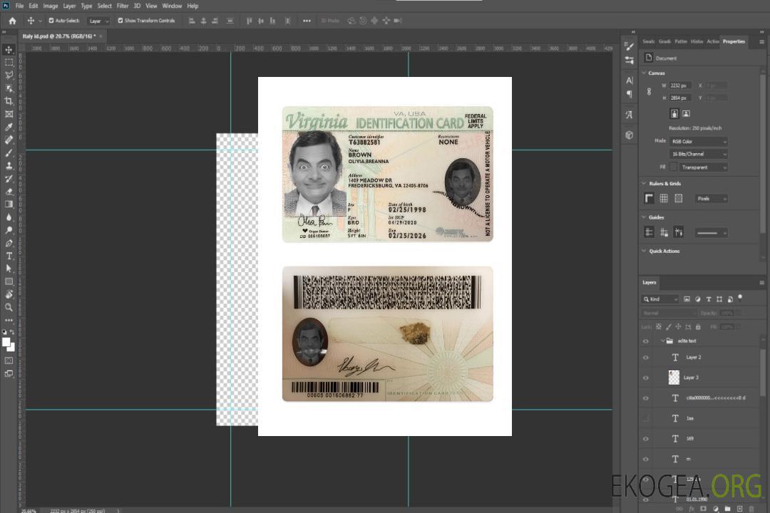Click the canvas width field
Screen dimensions: 770x513
[679, 85]
